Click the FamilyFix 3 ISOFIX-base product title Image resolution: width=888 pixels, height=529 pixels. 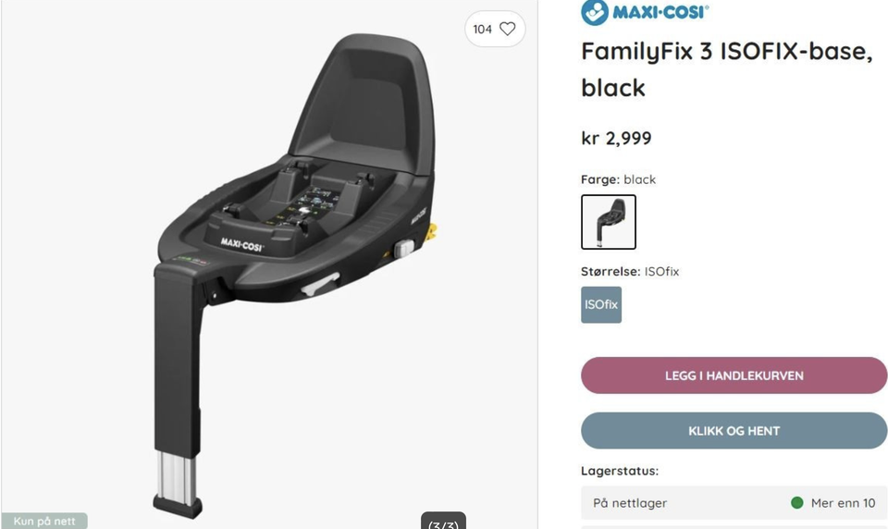click(x=727, y=69)
